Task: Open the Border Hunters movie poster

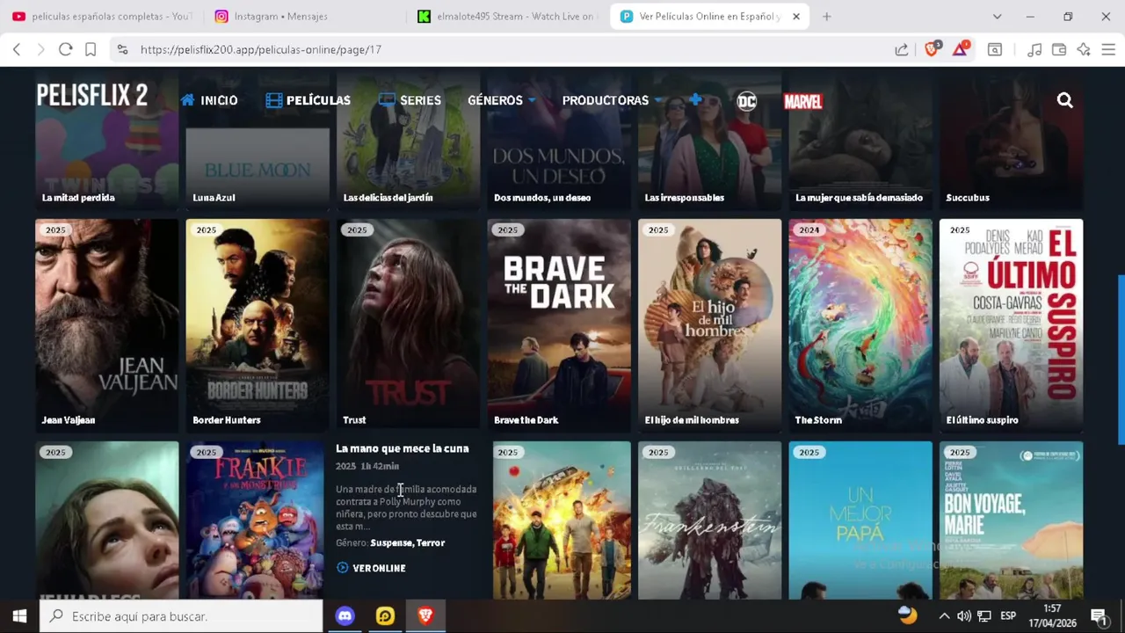Action: tap(258, 324)
